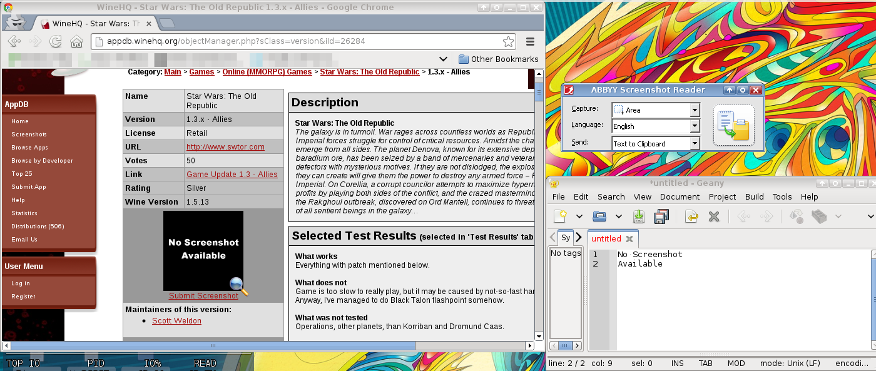
Task: Click the No Screenshot Available thumbnail
Action: [203, 250]
